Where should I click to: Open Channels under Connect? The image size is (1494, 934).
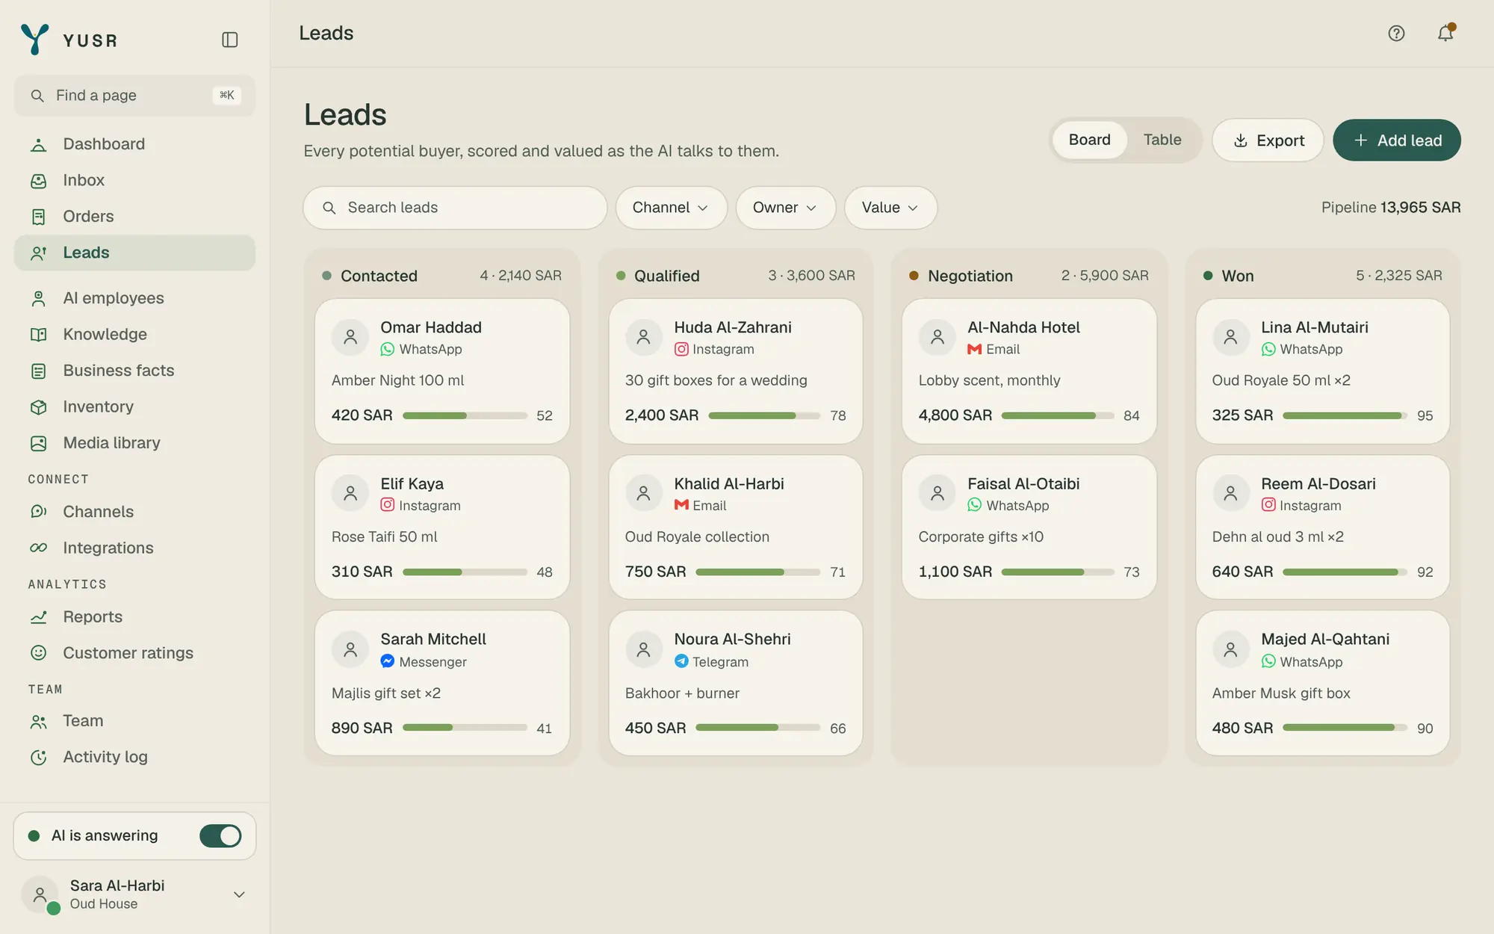134,512
